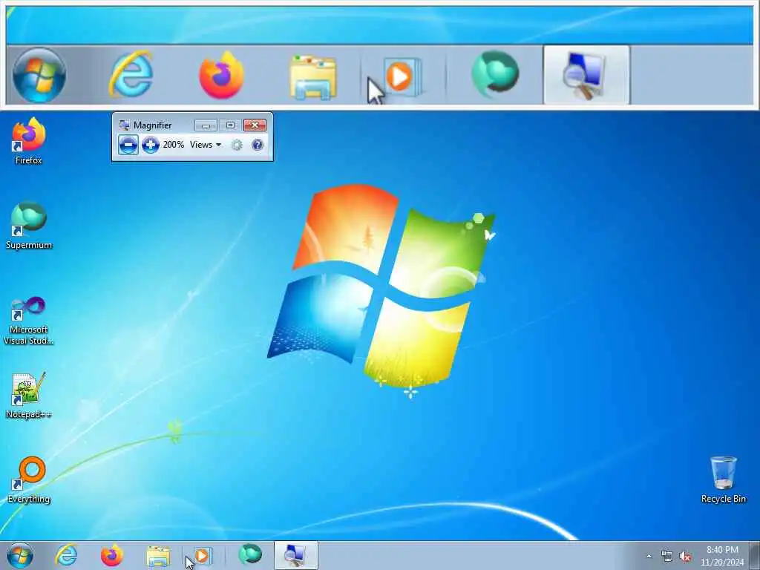
Task: Click the magnified Start orb in the docked lens
Action: (x=39, y=75)
